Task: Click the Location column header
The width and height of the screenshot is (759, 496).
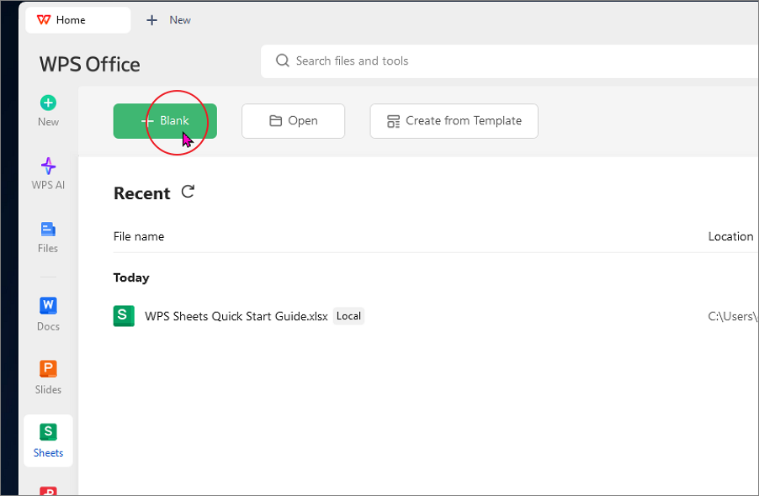Action: point(730,236)
